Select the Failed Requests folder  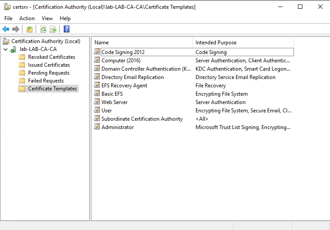point(46,81)
